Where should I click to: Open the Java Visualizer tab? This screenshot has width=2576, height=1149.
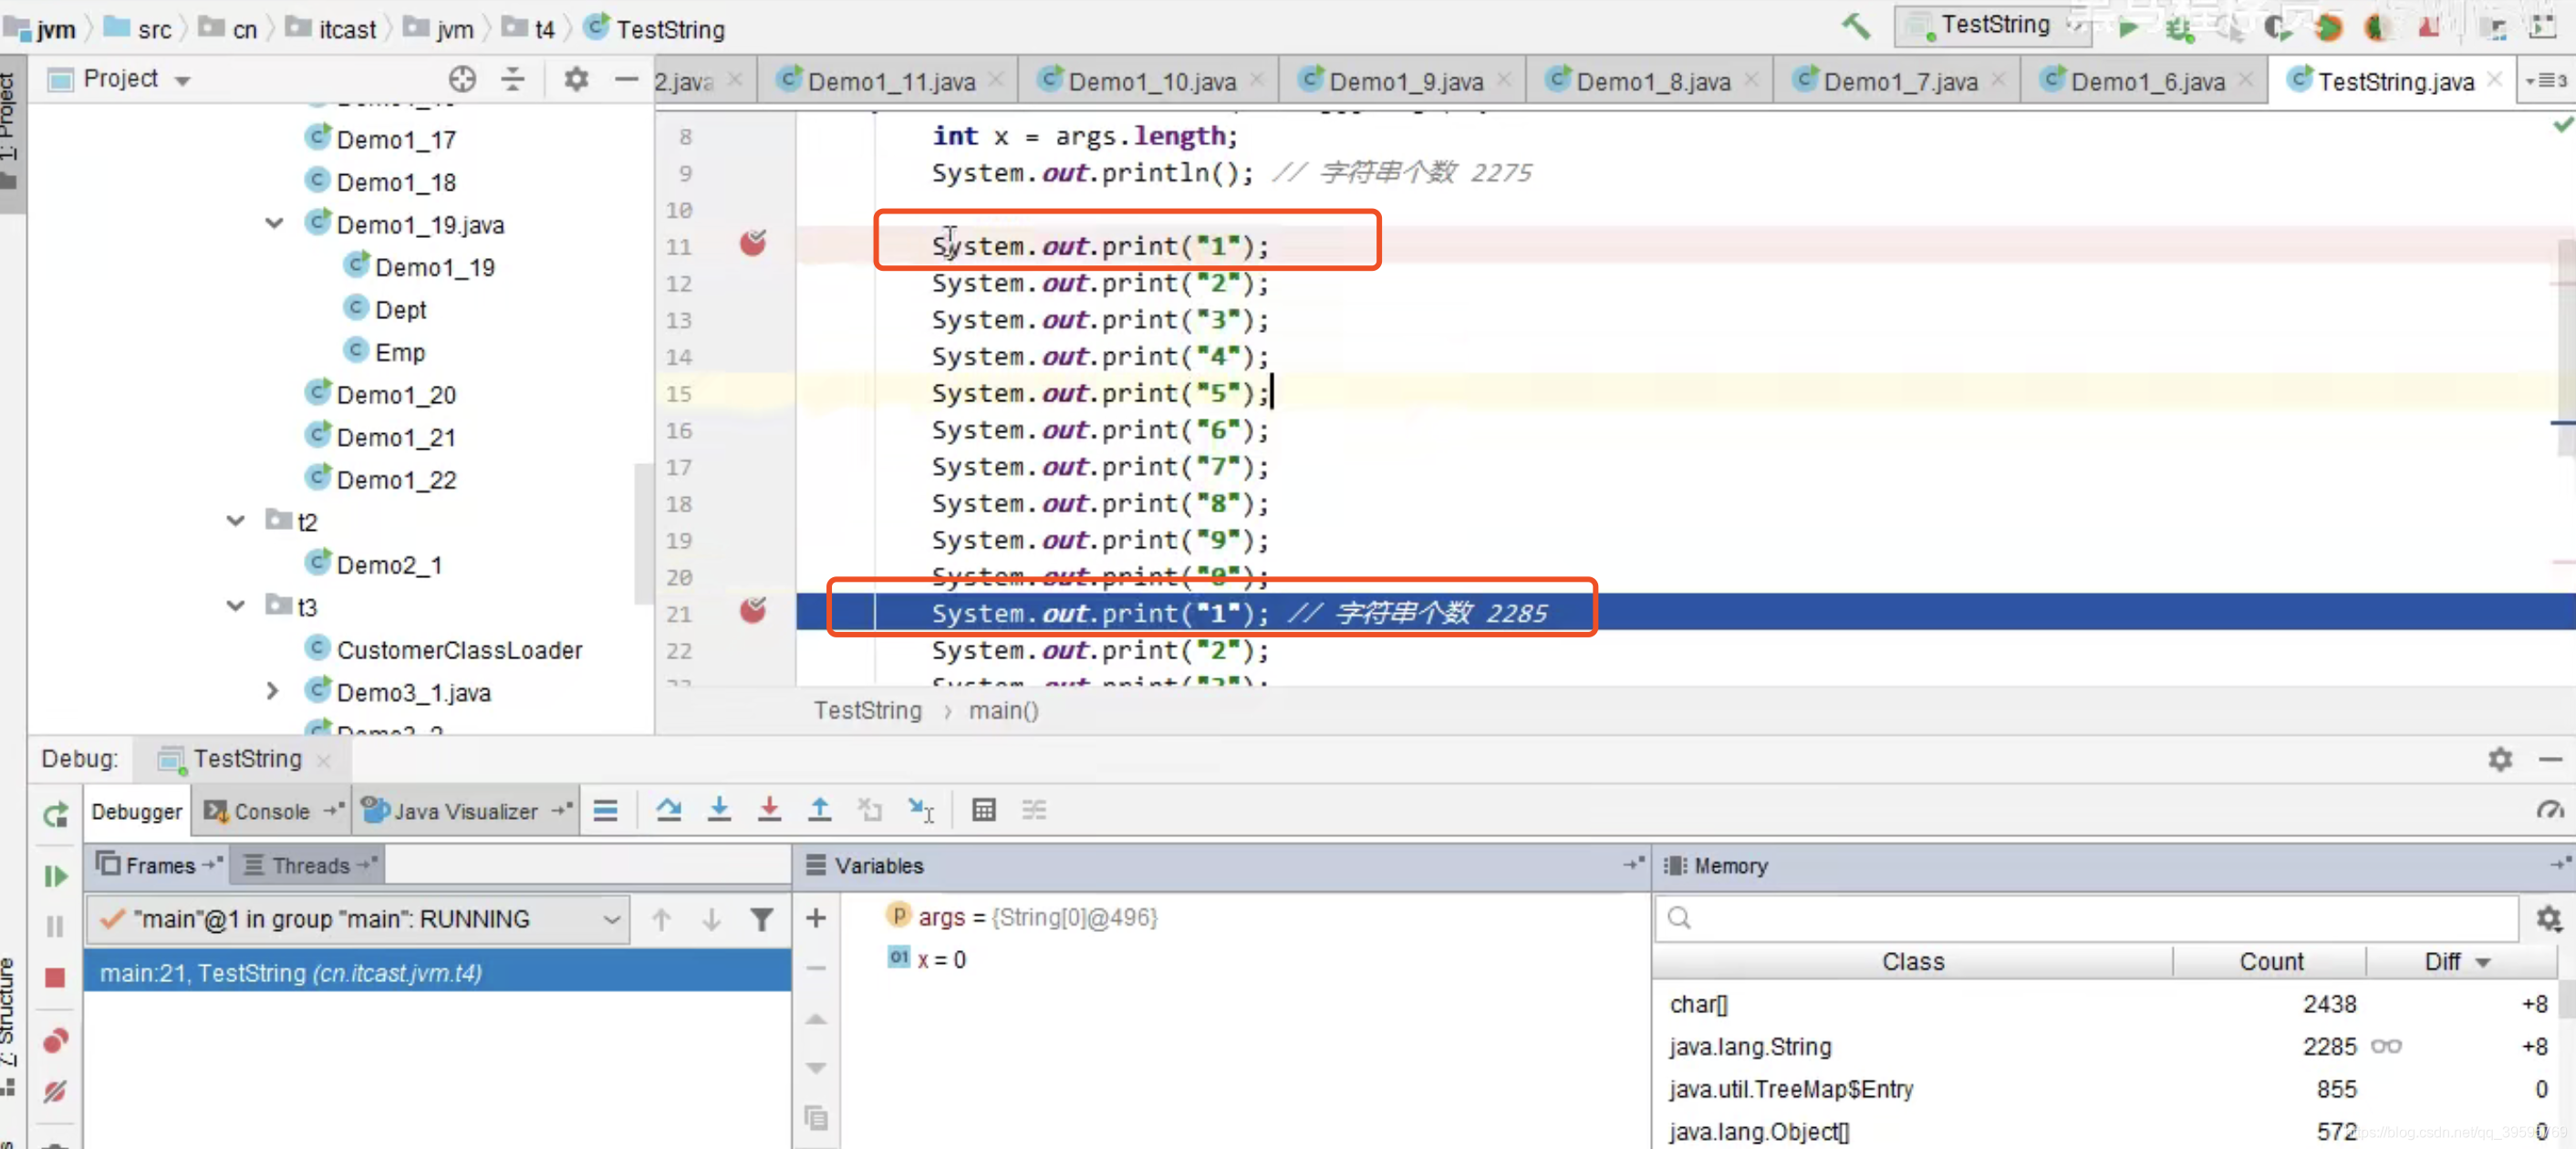[x=465, y=811]
